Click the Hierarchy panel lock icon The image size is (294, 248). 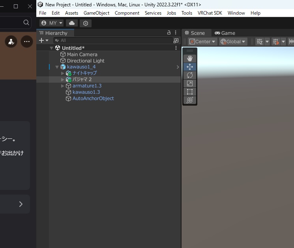pyautogui.click(x=169, y=32)
